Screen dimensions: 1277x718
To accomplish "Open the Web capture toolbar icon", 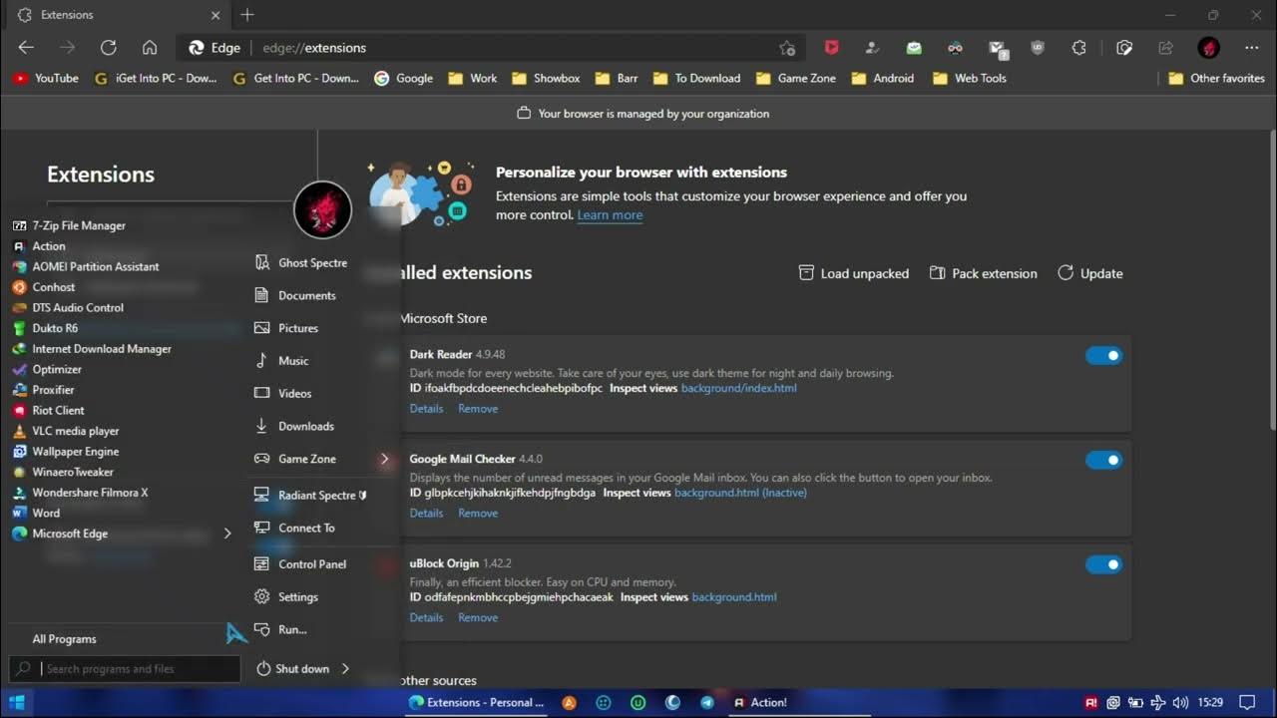I will [x=1124, y=48].
